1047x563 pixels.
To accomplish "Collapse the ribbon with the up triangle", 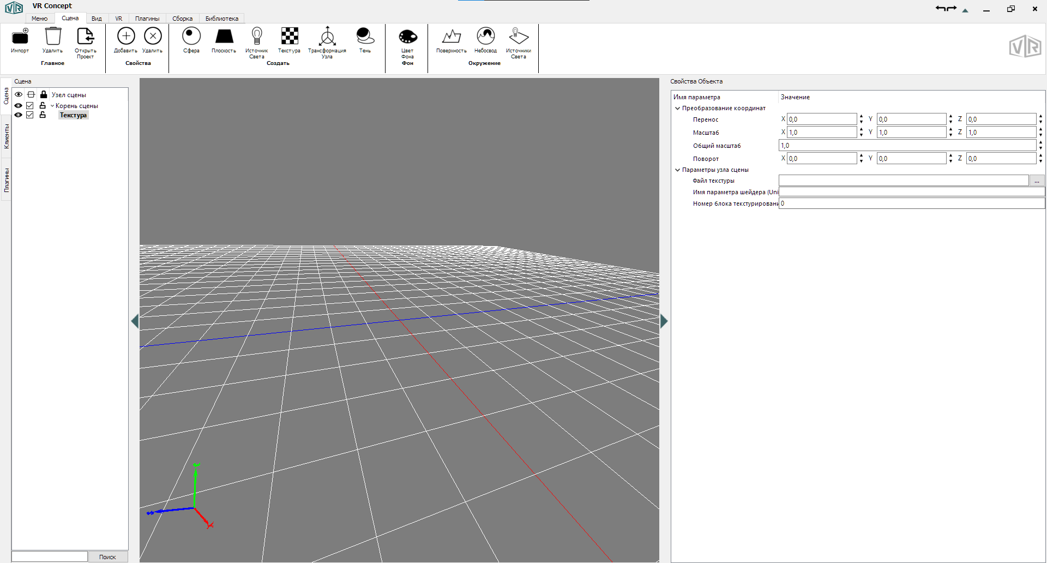I will (x=965, y=10).
